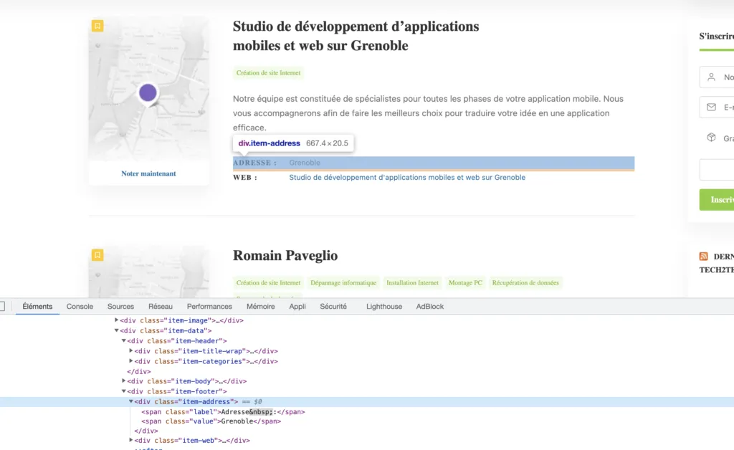The height and width of the screenshot is (450, 734).
Task: Open the Console tab
Action: (80, 307)
